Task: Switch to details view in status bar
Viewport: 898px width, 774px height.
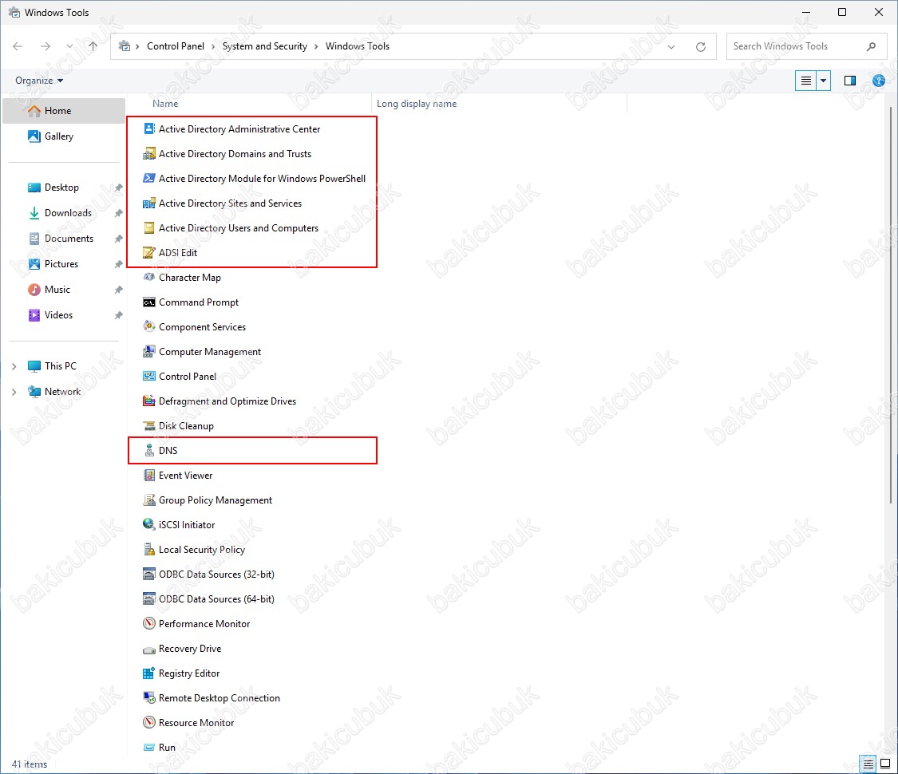Action: (868, 764)
